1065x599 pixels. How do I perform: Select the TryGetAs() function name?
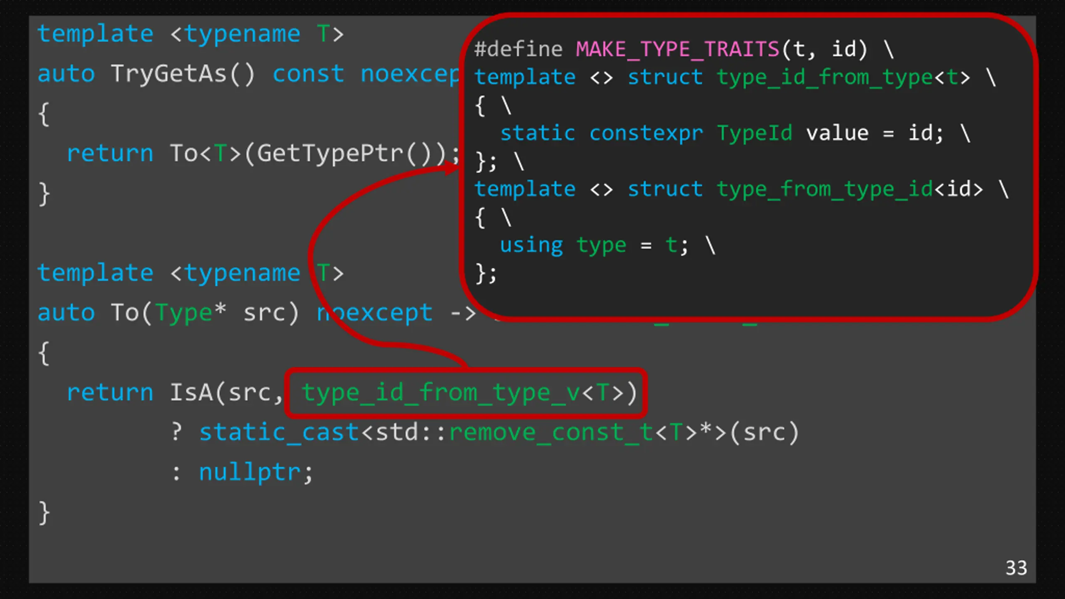[183, 75]
